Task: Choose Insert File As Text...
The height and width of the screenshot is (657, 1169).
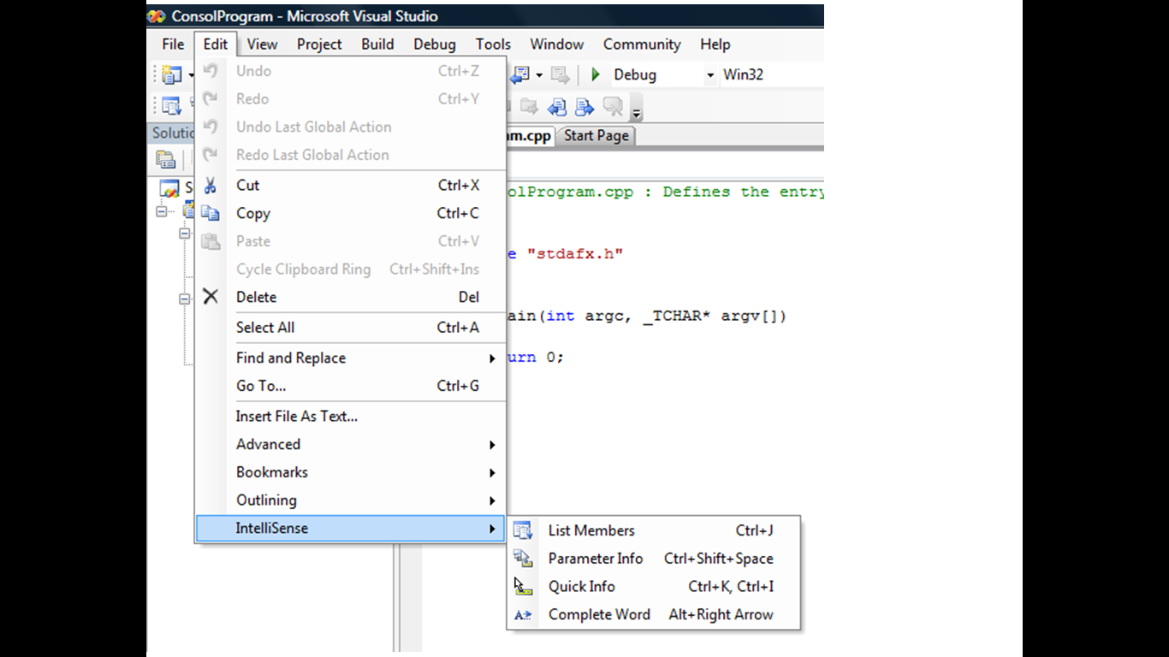Action: click(x=351, y=417)
